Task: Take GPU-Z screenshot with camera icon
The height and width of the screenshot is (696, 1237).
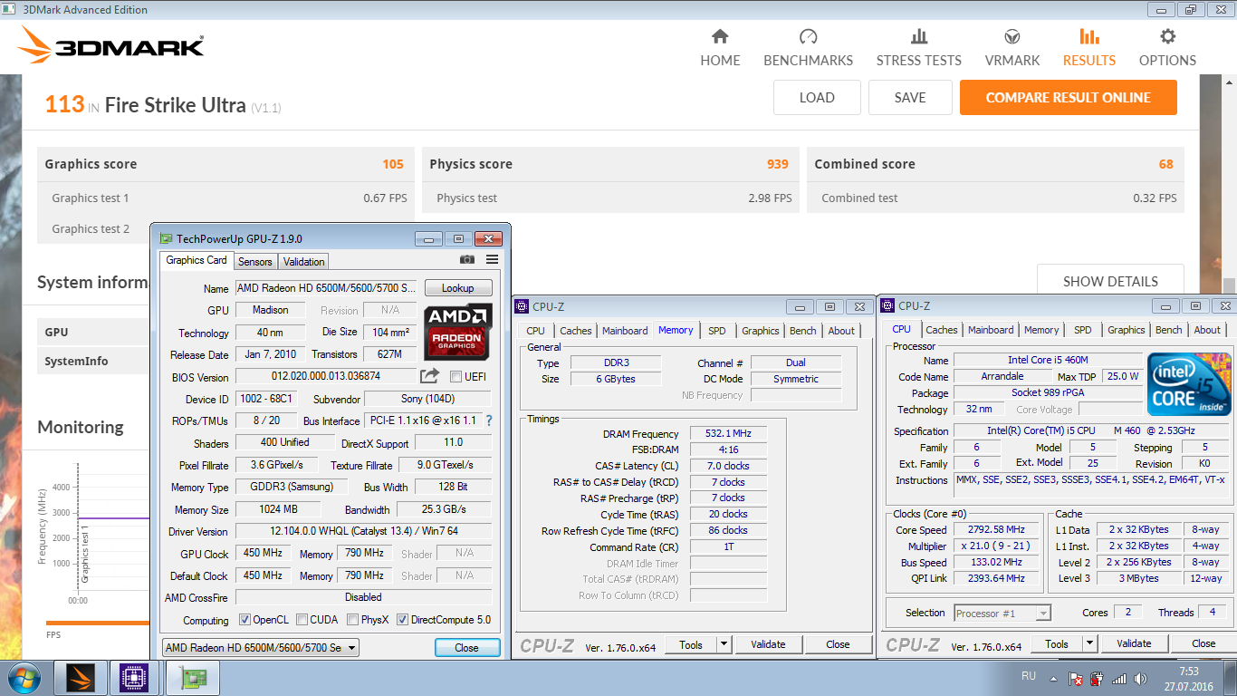Action: [466, 260]
